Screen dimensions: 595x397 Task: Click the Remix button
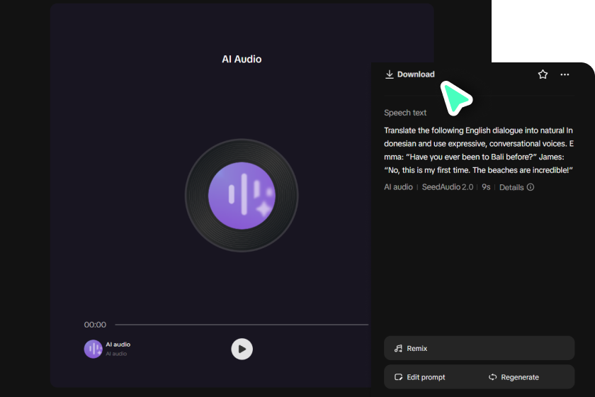pos(479,348)
